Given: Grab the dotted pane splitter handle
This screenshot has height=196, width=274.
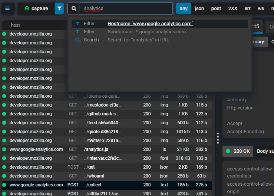Looking at the screenshot, I should coord(218,139).
